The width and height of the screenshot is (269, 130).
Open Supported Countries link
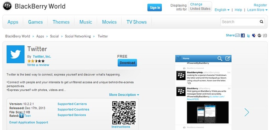(73, 110)
